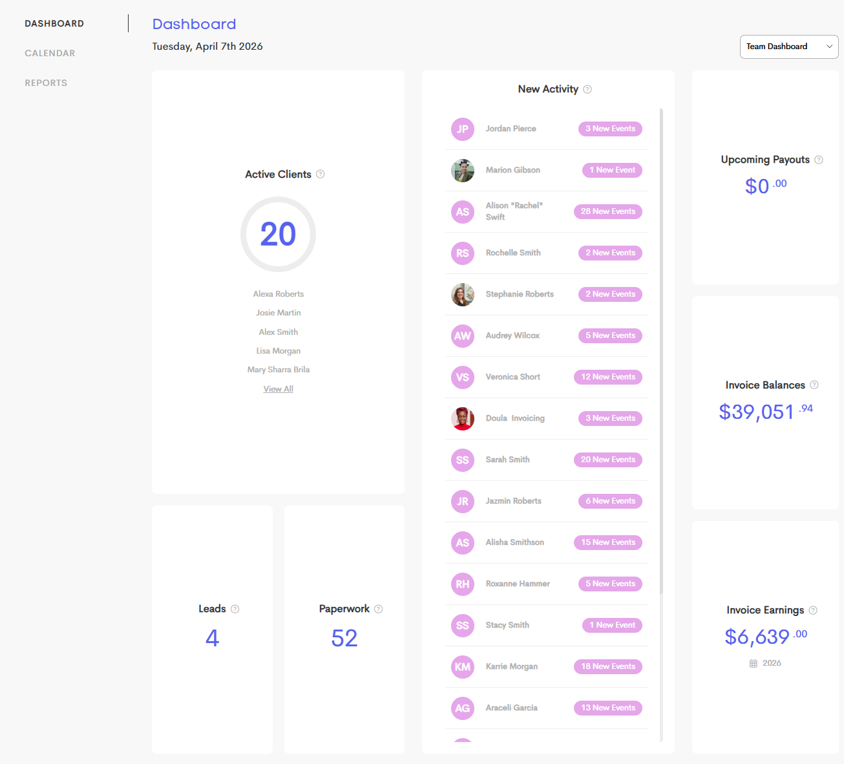Click the Karrie Morgan name
Image resolution: width=844 pixels, height=764 pixels.
512,666
